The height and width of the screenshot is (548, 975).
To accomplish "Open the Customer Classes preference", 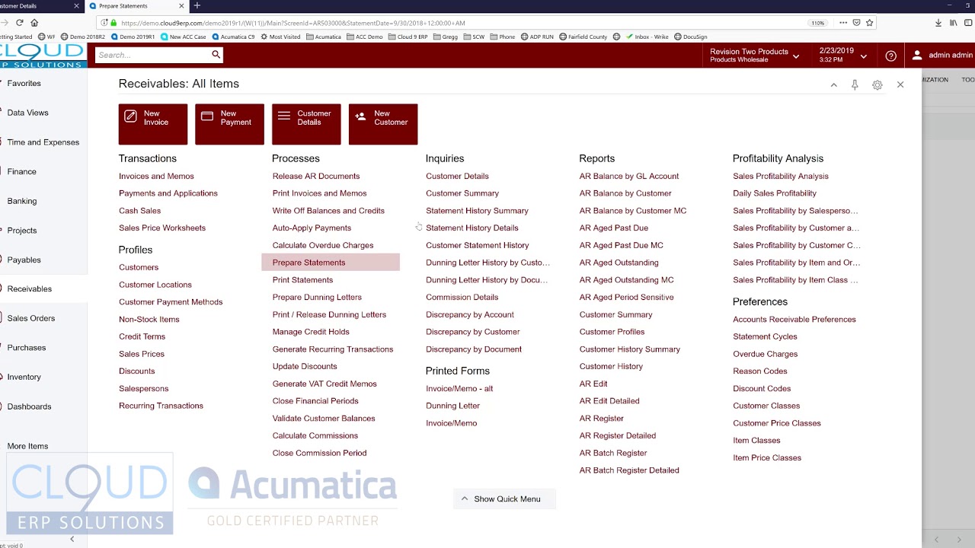I will [x=766, y=406].
